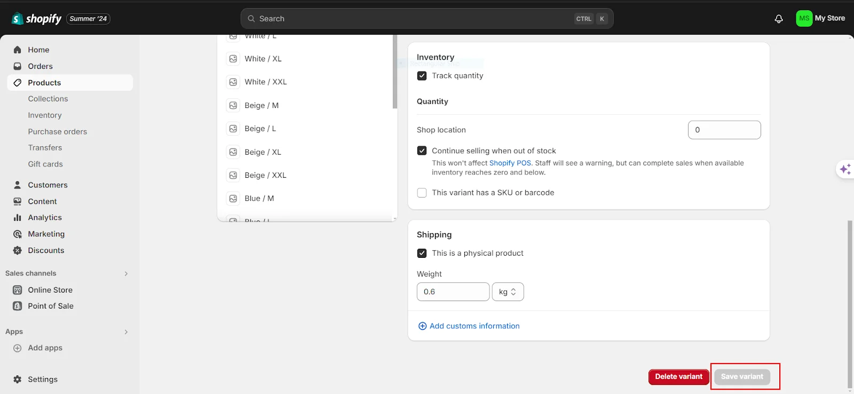Viewport: 854px width, 394px height.
Task: Click the image icon for White / XL
Action: tap(233, 59)
